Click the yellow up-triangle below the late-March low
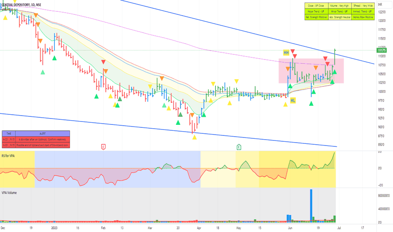This screenshot has height=232, width=393. coord(194,137)
